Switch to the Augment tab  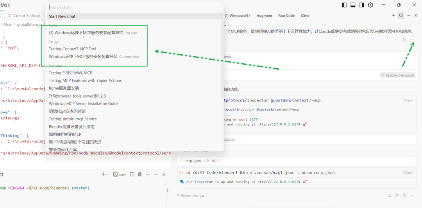pyautogui.click(x=264, y=16)
